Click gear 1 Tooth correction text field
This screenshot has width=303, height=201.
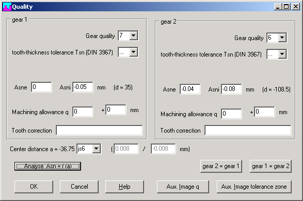tap(99, 131)
